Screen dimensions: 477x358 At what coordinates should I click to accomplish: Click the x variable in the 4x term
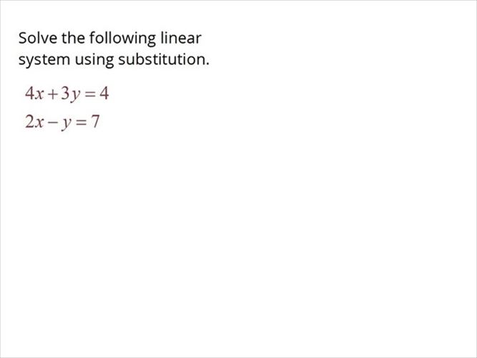(39, 95)
